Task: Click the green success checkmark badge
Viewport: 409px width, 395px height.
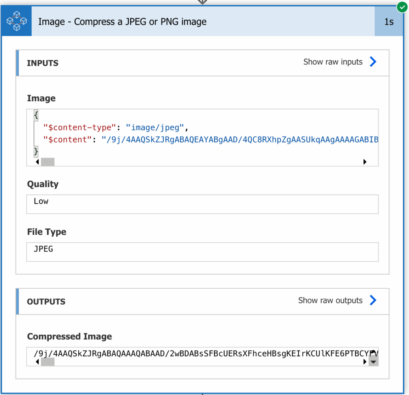Action: pyautogui.click(x=401, y=7)
